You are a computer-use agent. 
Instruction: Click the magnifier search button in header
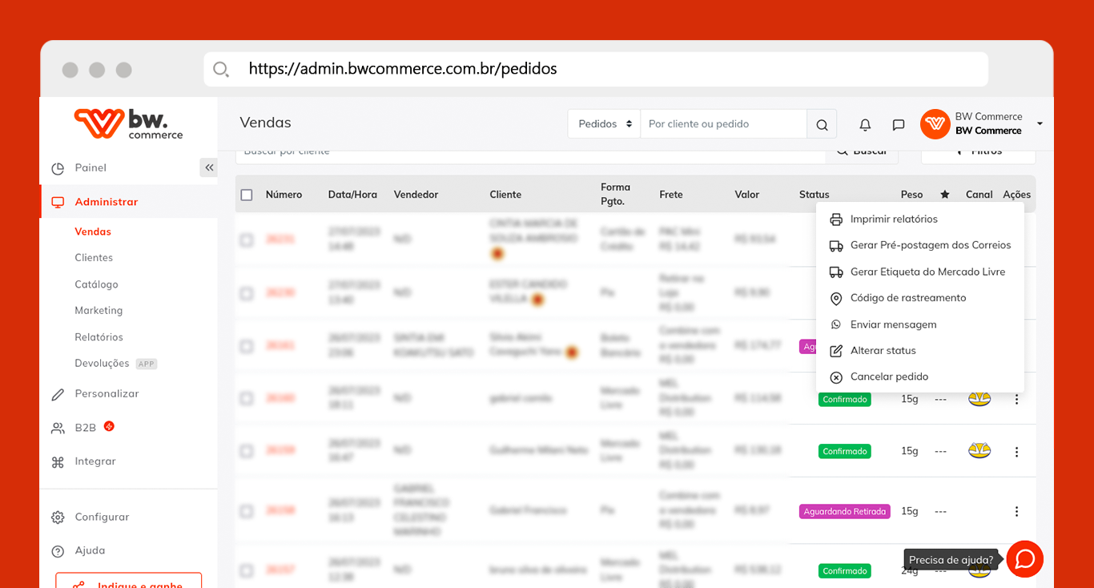point(822,124)
